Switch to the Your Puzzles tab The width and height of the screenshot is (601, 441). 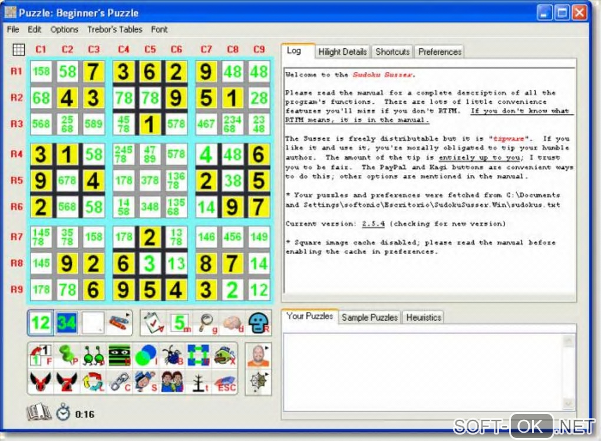310,317
